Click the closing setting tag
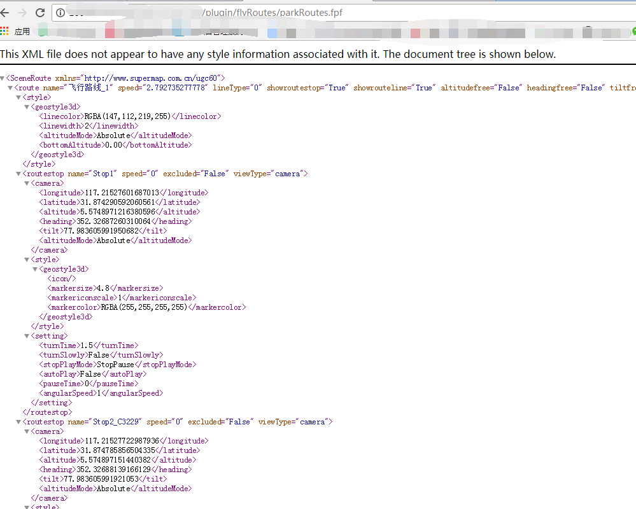The width and height of the screenshot is (636, 509). point(52,403)
